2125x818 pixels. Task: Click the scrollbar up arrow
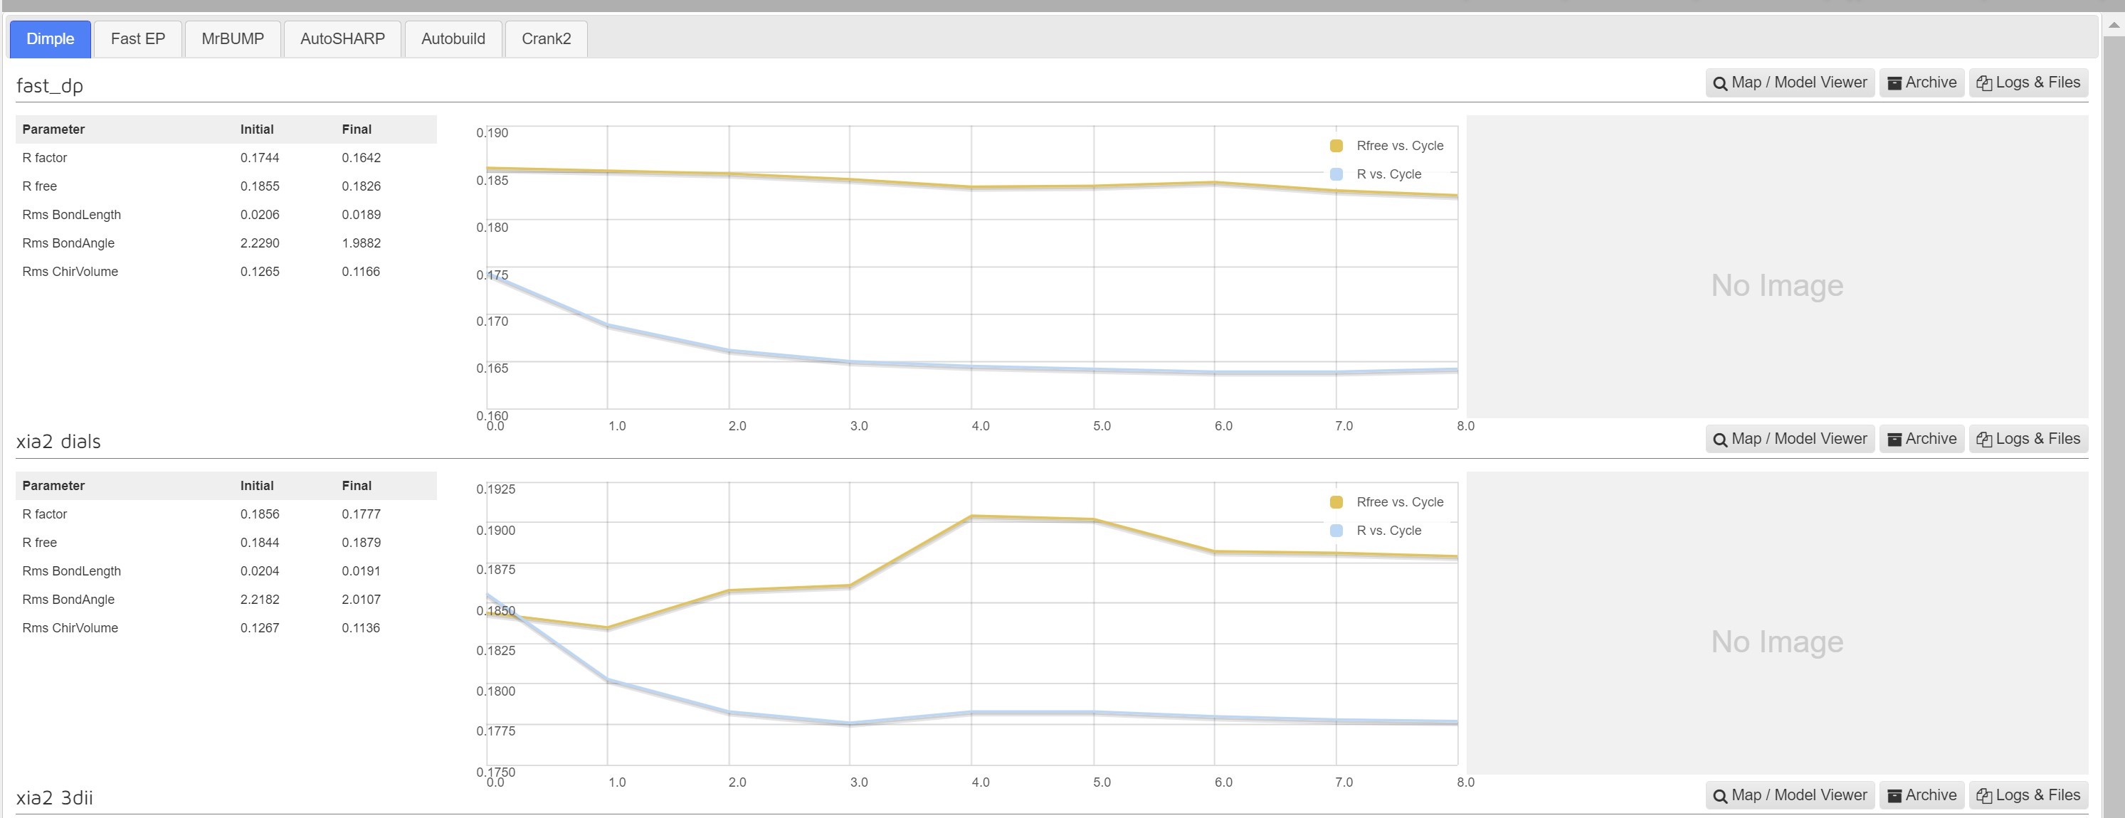[x=2114, y=25]
